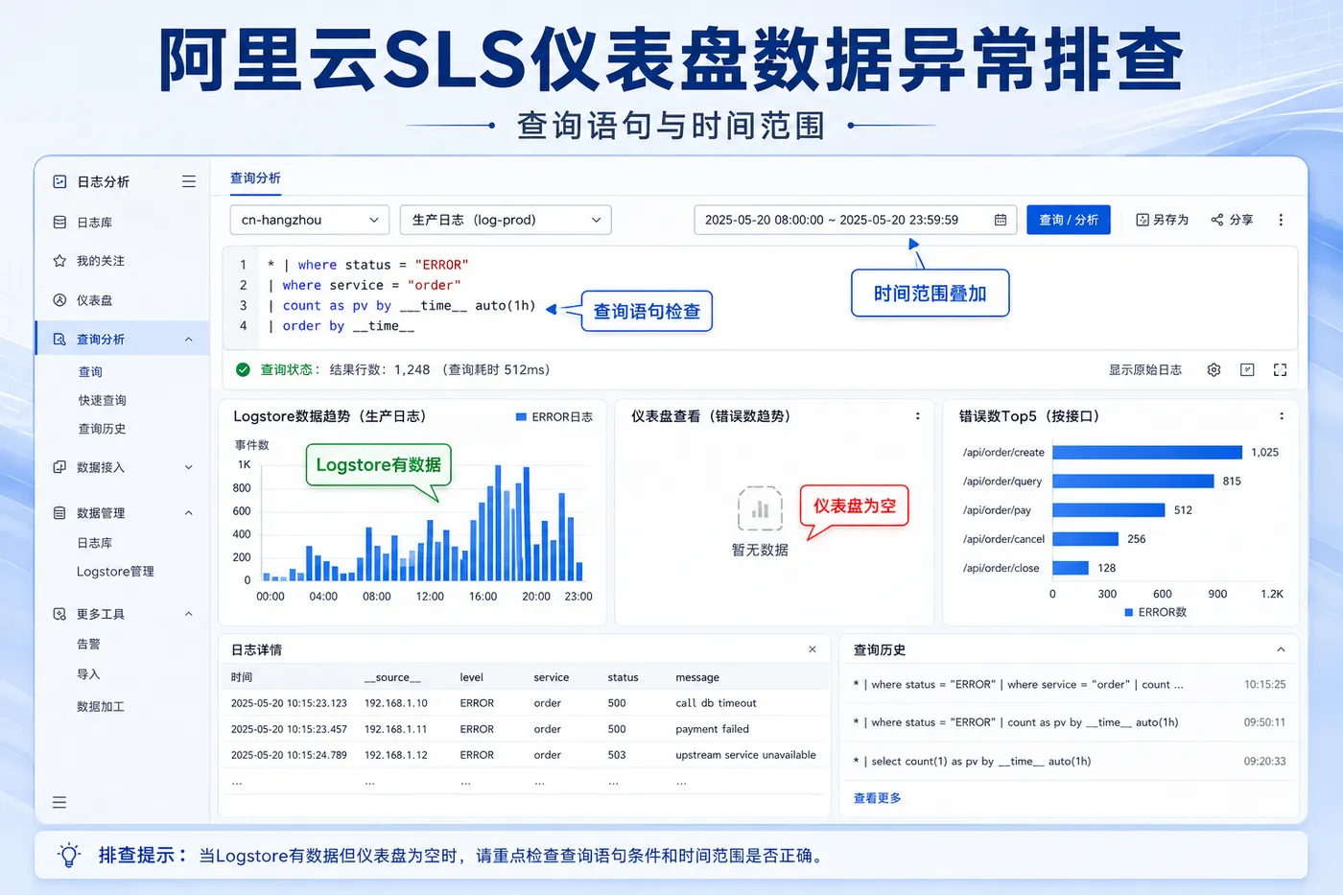Select the 查询分析 tab above the query bar

pos(255,178)
